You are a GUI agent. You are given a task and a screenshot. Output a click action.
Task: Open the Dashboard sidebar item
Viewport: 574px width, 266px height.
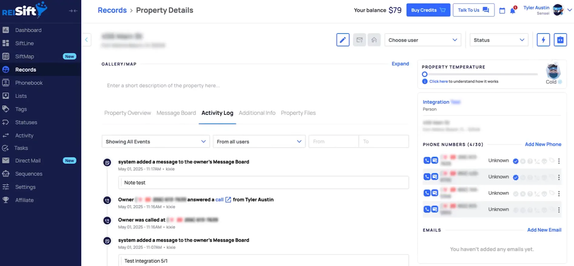pyautogui.click(x=28, y=30)
